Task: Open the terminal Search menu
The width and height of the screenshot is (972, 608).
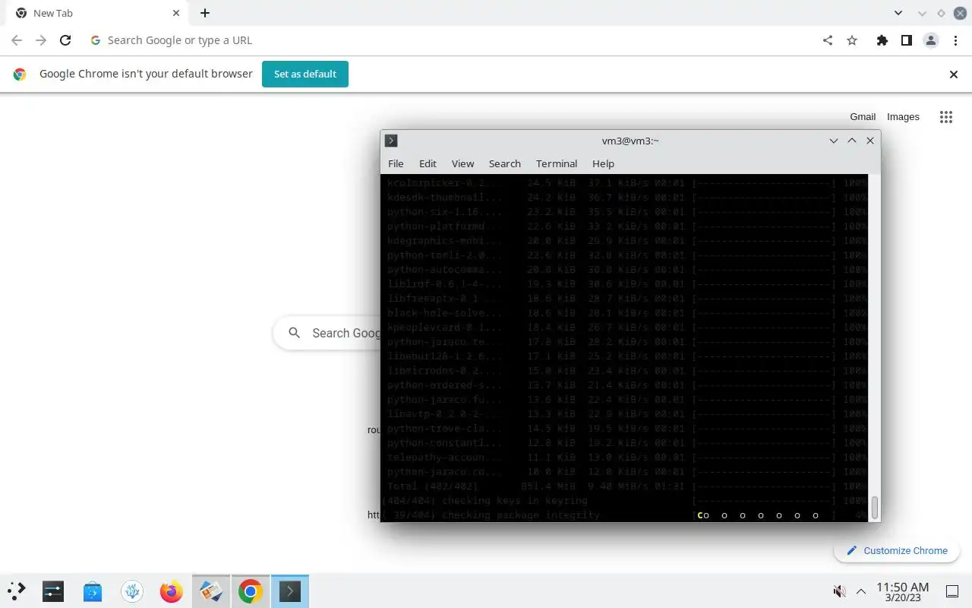Action: coord(505,163)
